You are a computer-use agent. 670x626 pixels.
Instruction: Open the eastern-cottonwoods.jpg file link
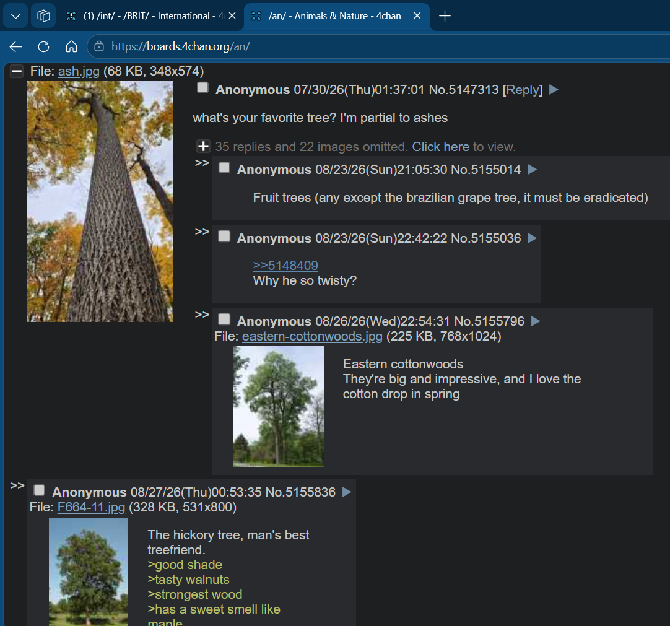(x=312, y=336)
